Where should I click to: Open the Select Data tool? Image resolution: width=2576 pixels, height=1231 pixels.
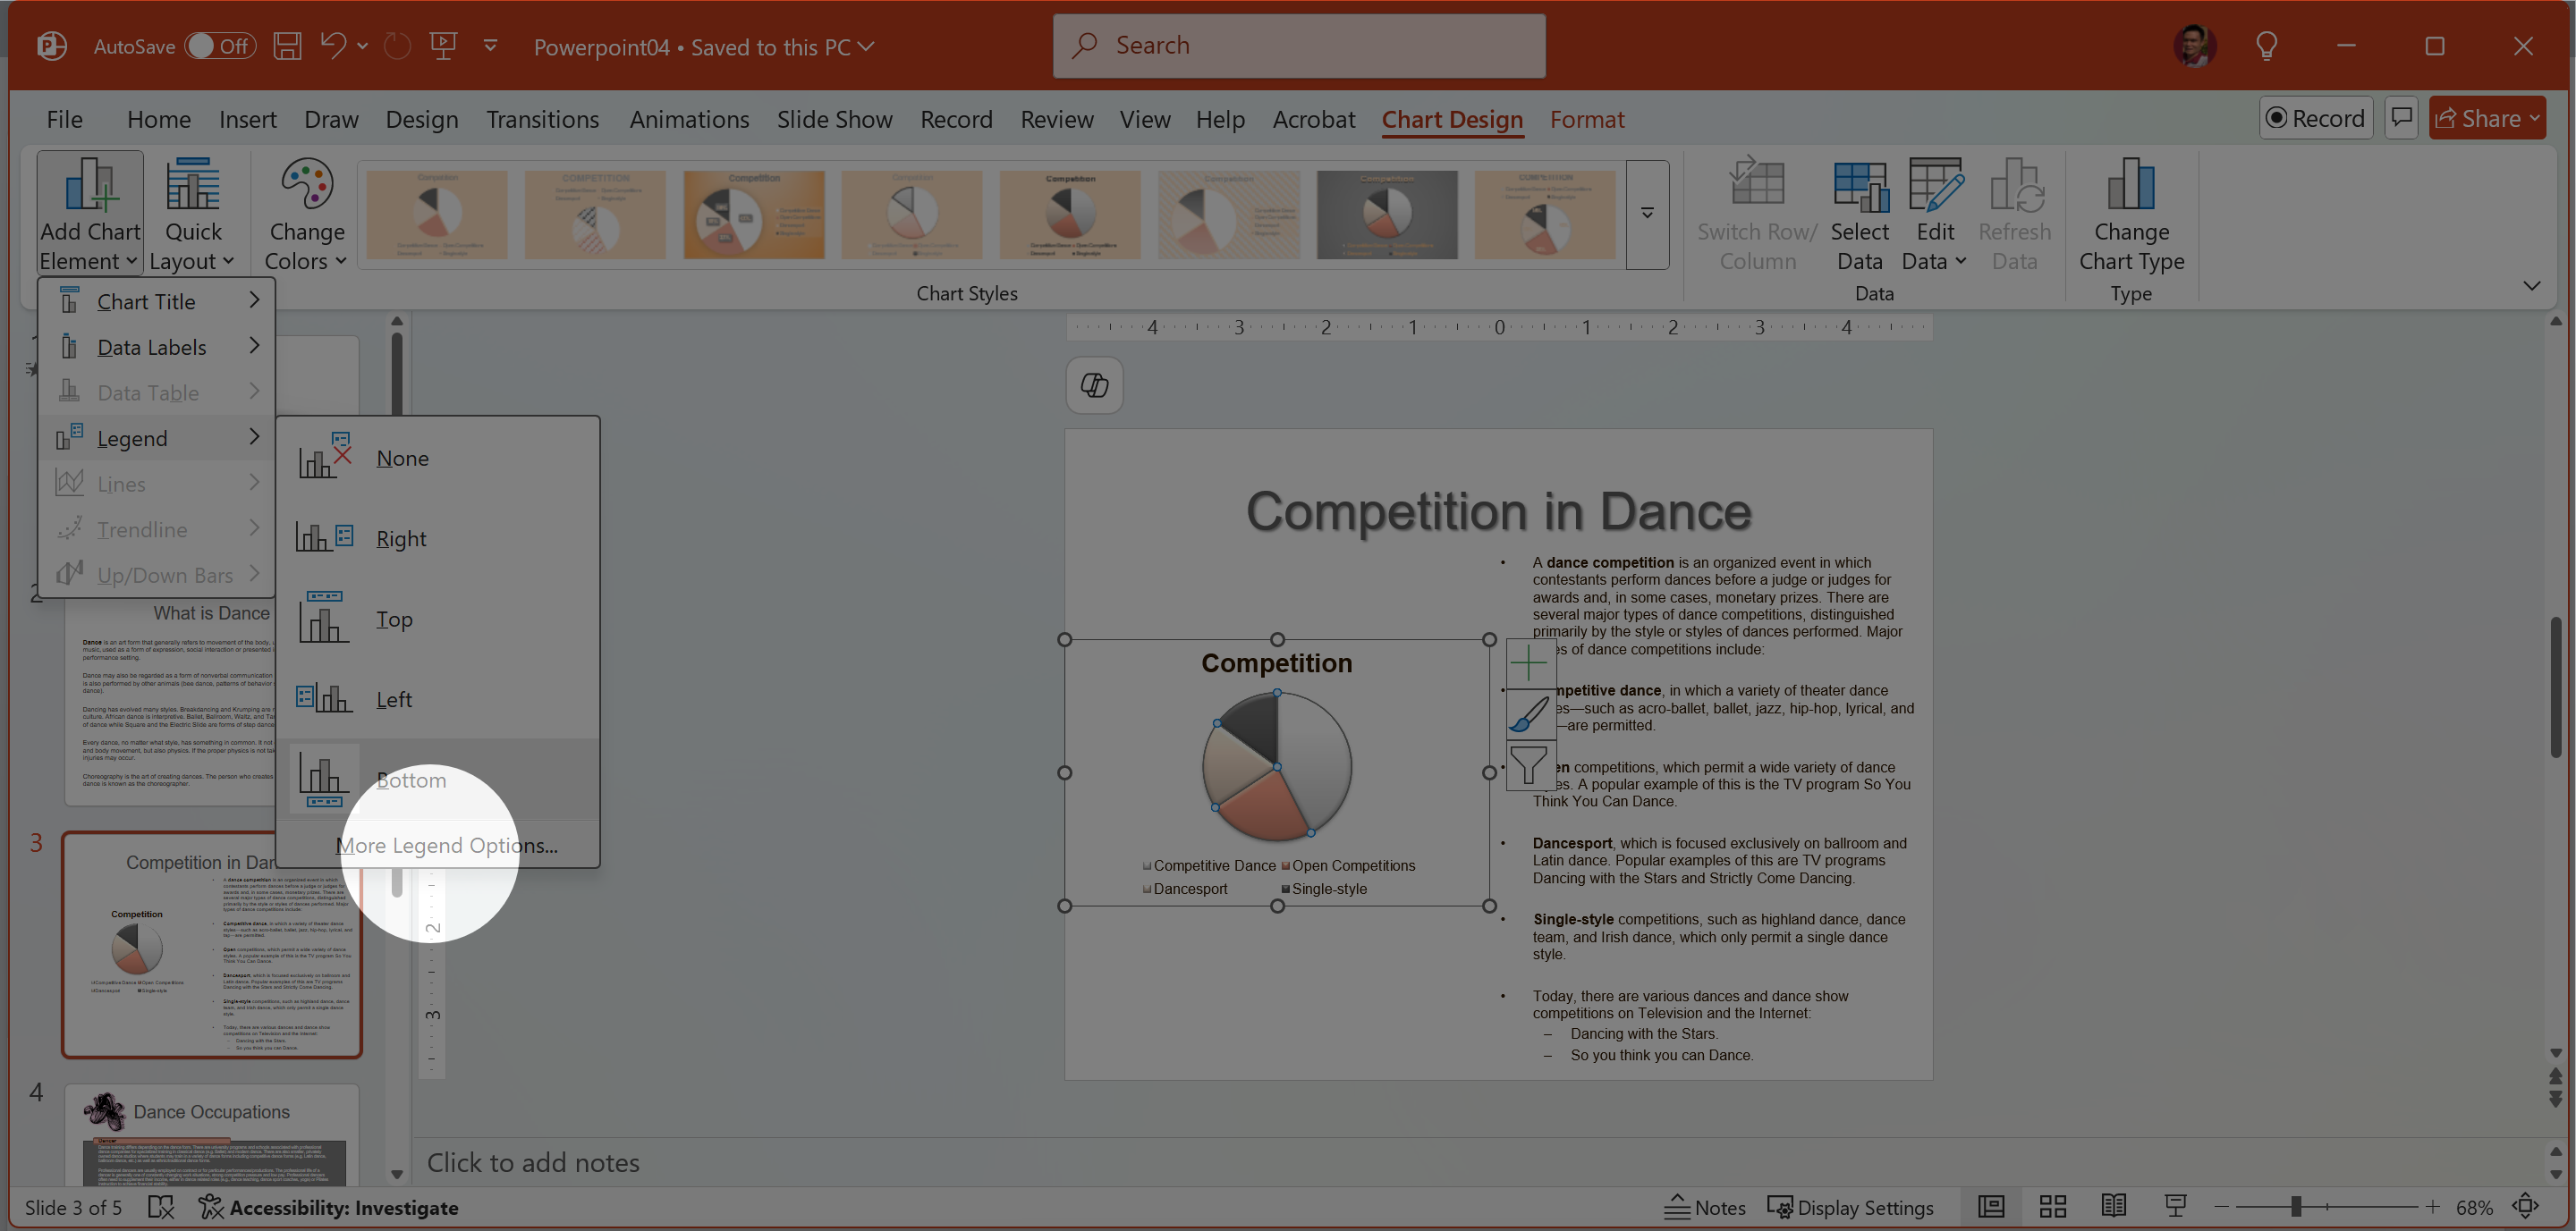tap(1859, 215)
